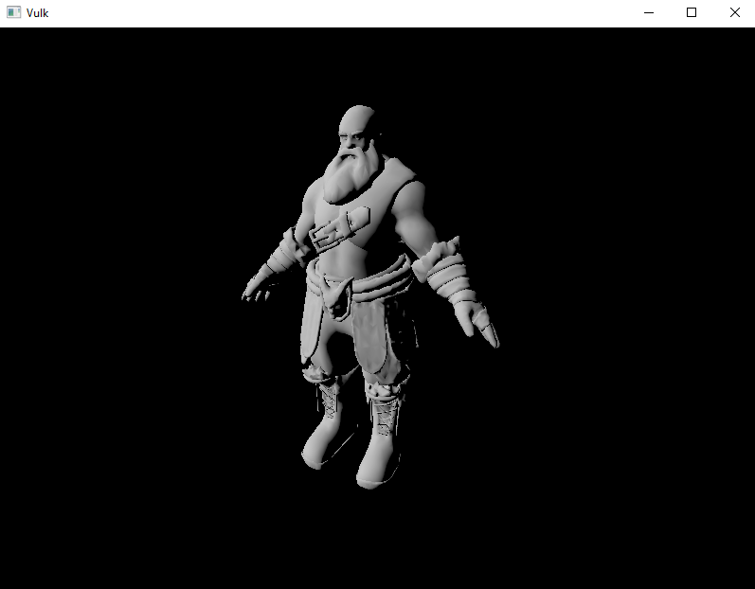Image resolution: width=755 pixels, height=589 pixels.
Task: Click the Vulk window title text
Action: pos(38,13)
